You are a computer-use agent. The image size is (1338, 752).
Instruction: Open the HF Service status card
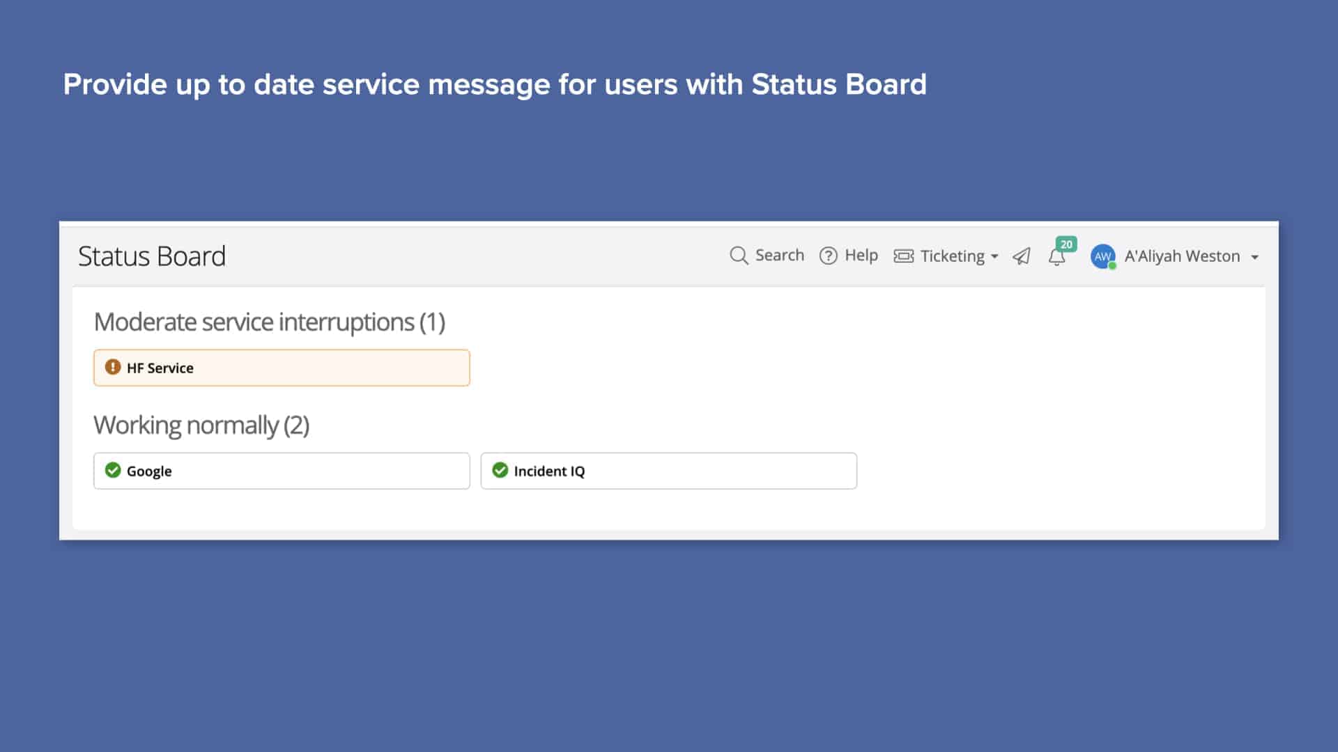pyautogui.click(x=282, y=368)
